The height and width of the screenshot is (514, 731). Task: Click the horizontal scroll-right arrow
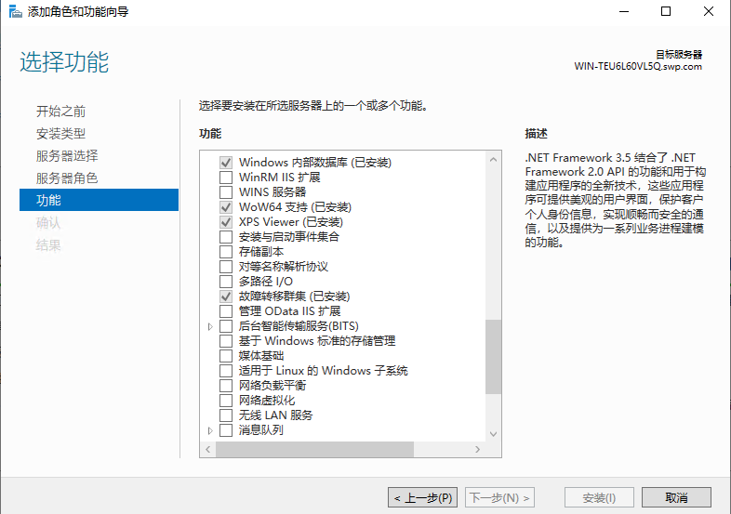point(477,449)
